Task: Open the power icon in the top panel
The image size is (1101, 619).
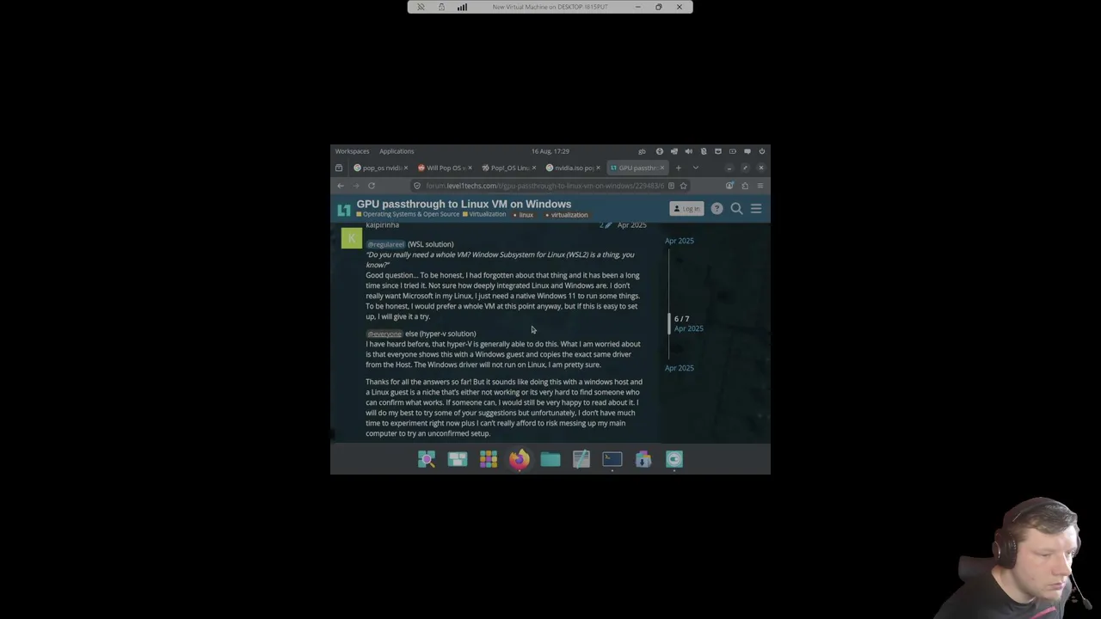Action: [x=762, y=151]
